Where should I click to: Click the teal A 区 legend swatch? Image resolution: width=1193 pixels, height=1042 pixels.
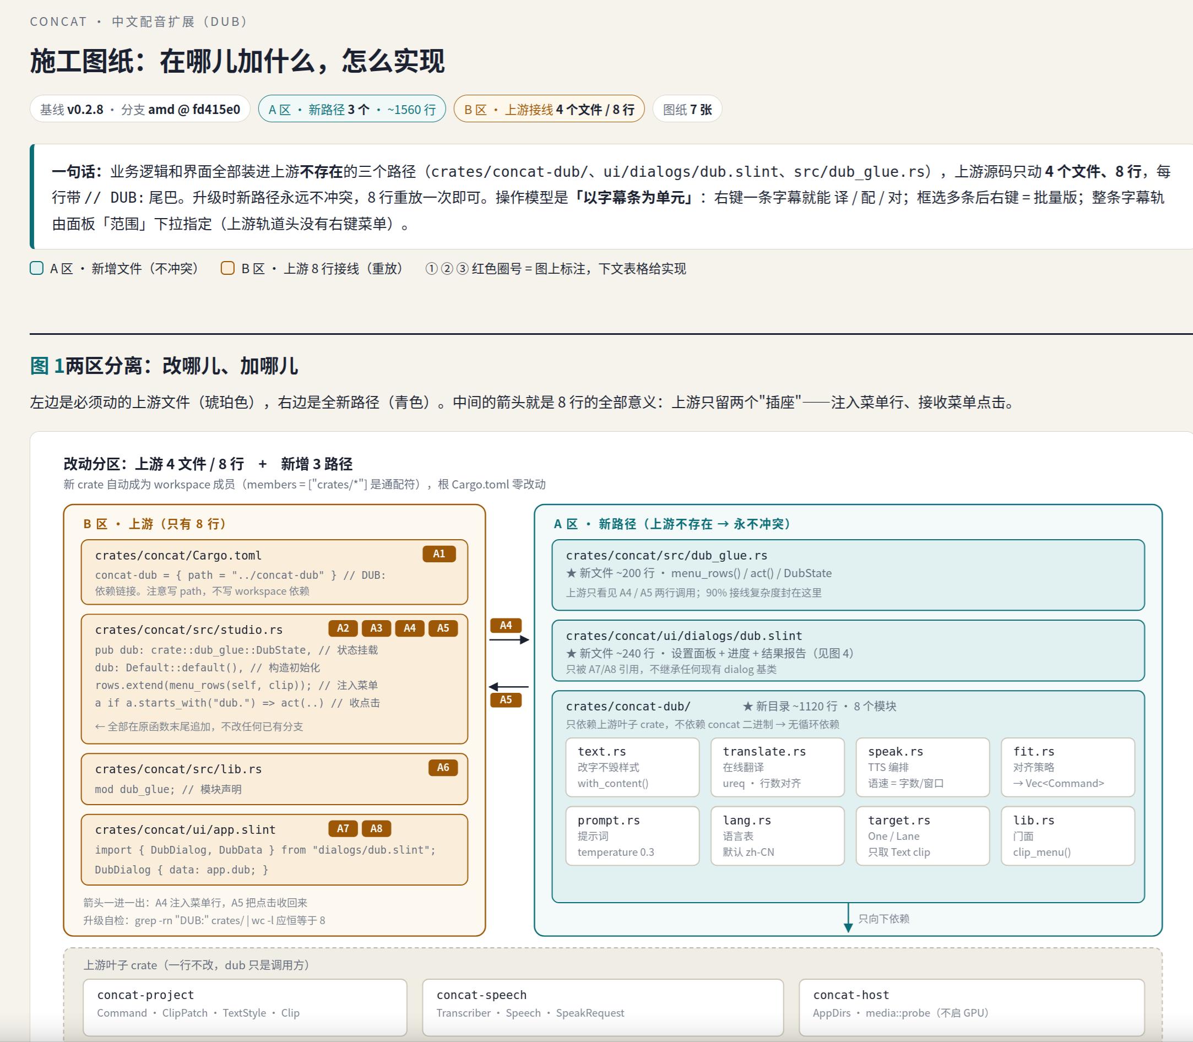tap(36, 268)
